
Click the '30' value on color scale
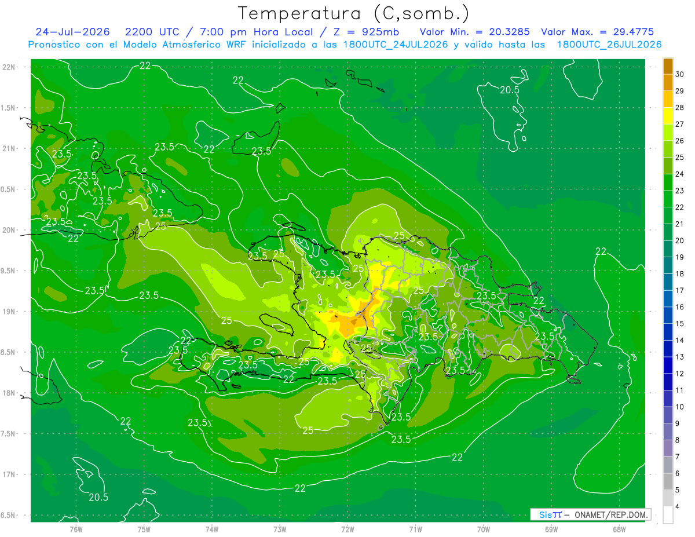(x=680, y=74)
